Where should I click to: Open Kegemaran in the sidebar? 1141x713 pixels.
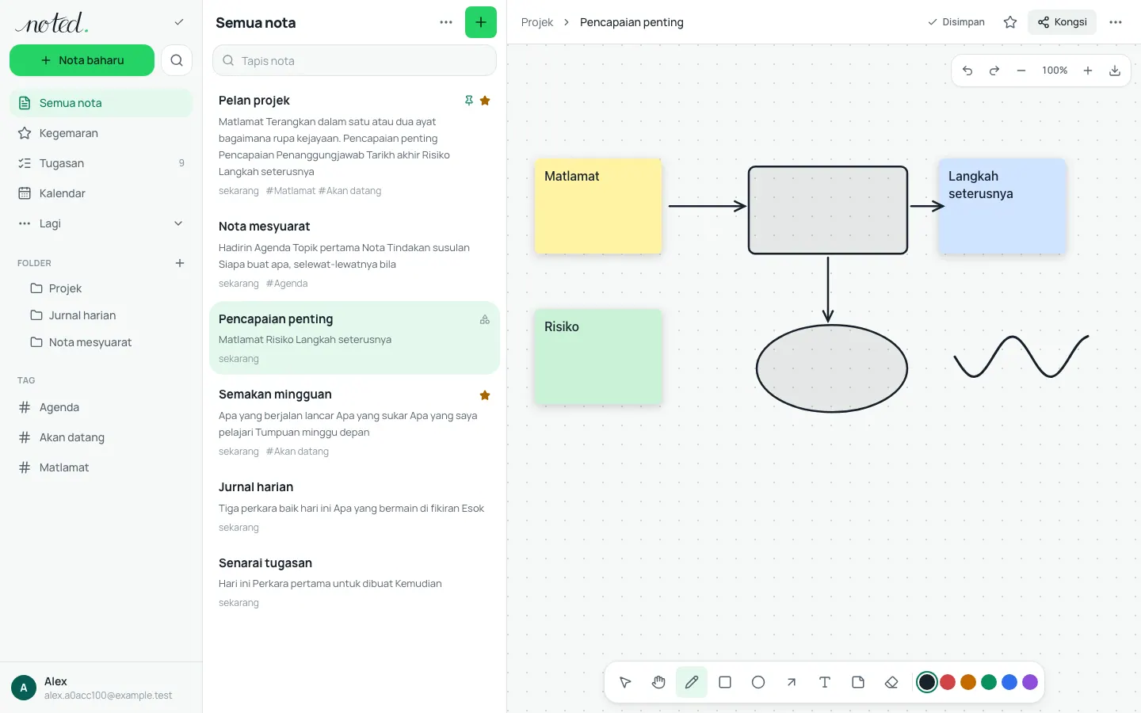coord(101,133)
